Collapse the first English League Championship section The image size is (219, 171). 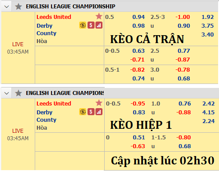point(7,7)
